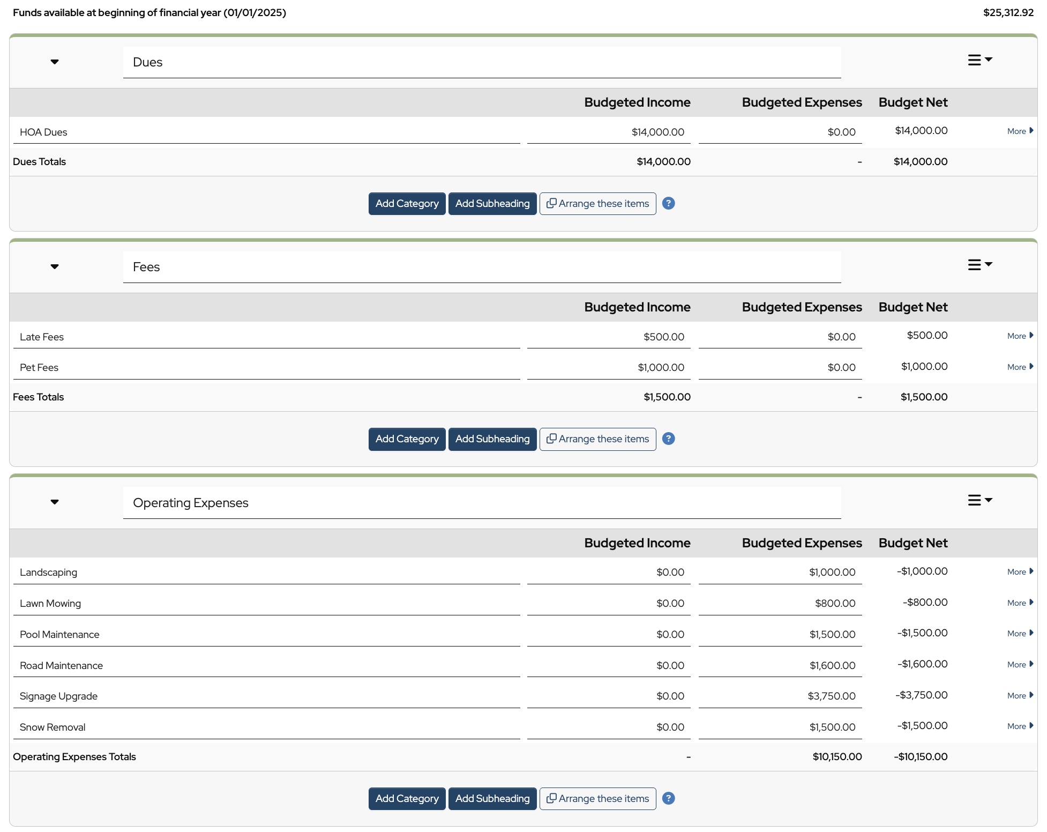Expand More for HOA Dues row

click(1020, 131)
